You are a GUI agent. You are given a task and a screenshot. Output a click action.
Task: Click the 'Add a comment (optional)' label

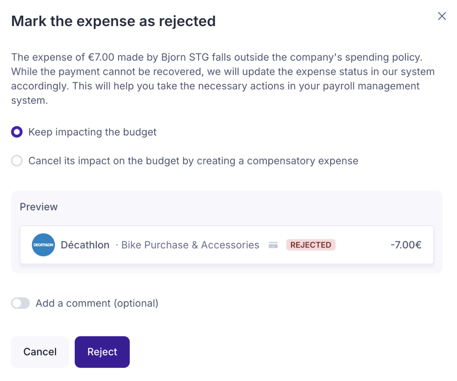point(97,303)
